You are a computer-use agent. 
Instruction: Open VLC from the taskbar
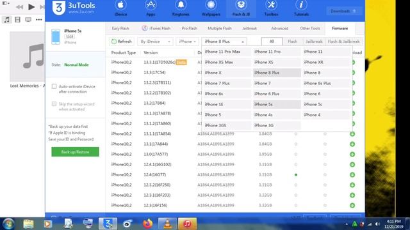[x=167, y=224]
